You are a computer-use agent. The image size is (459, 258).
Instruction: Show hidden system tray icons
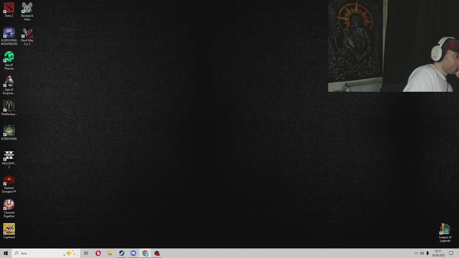coord(416,253)
